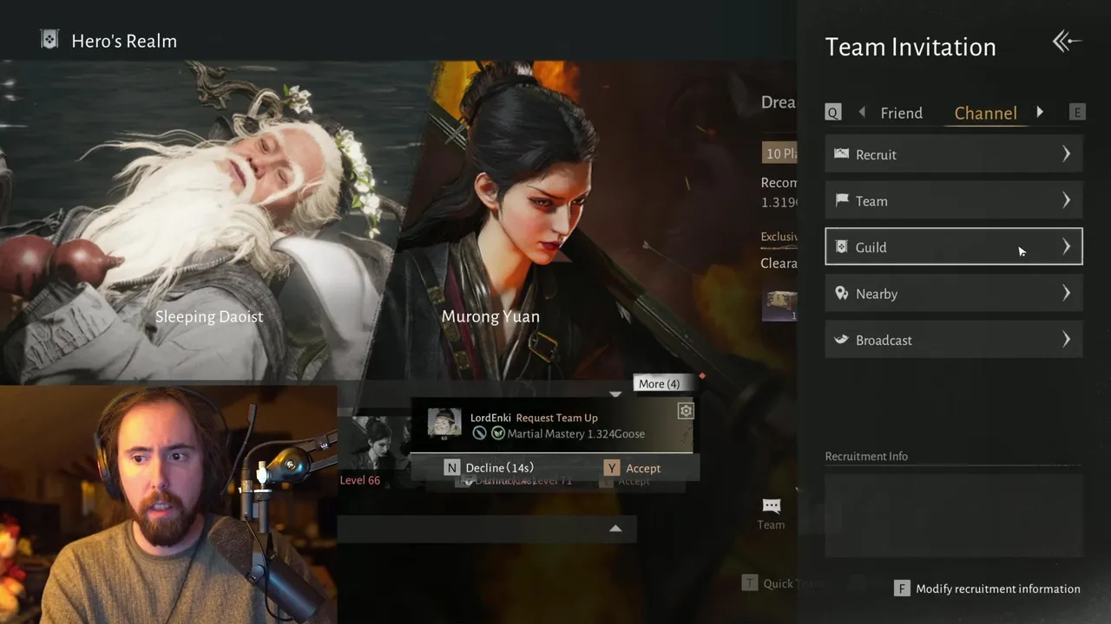Open team request settings gear
This screenshot has height=624, width=1111.
pyautogui.click(x=686, y=411)
